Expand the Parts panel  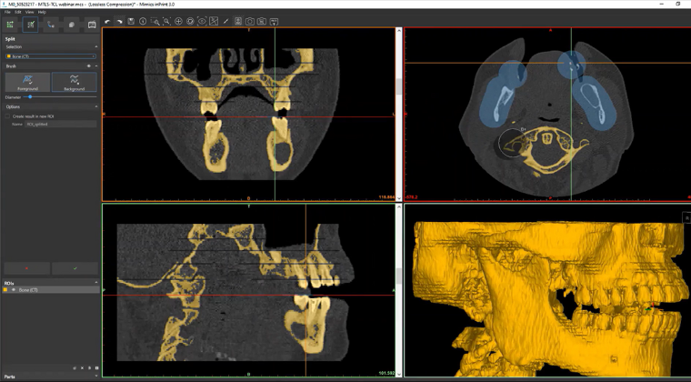click(96, 377)
